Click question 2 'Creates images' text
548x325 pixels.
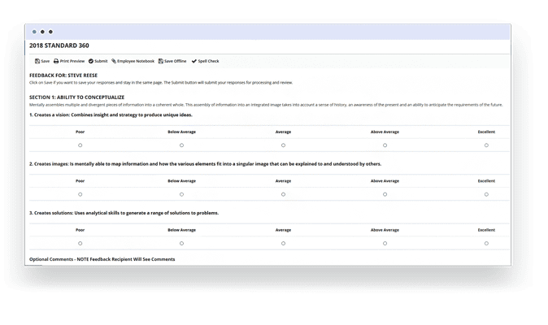(205, 164)
